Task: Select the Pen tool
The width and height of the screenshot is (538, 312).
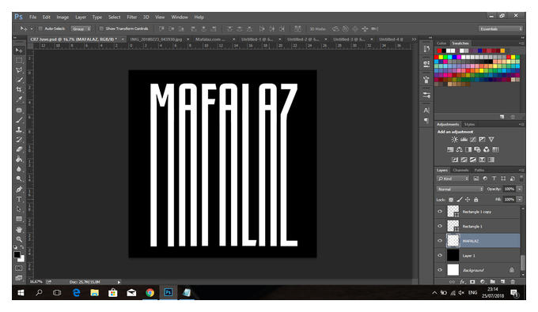Action: (19, 190)
